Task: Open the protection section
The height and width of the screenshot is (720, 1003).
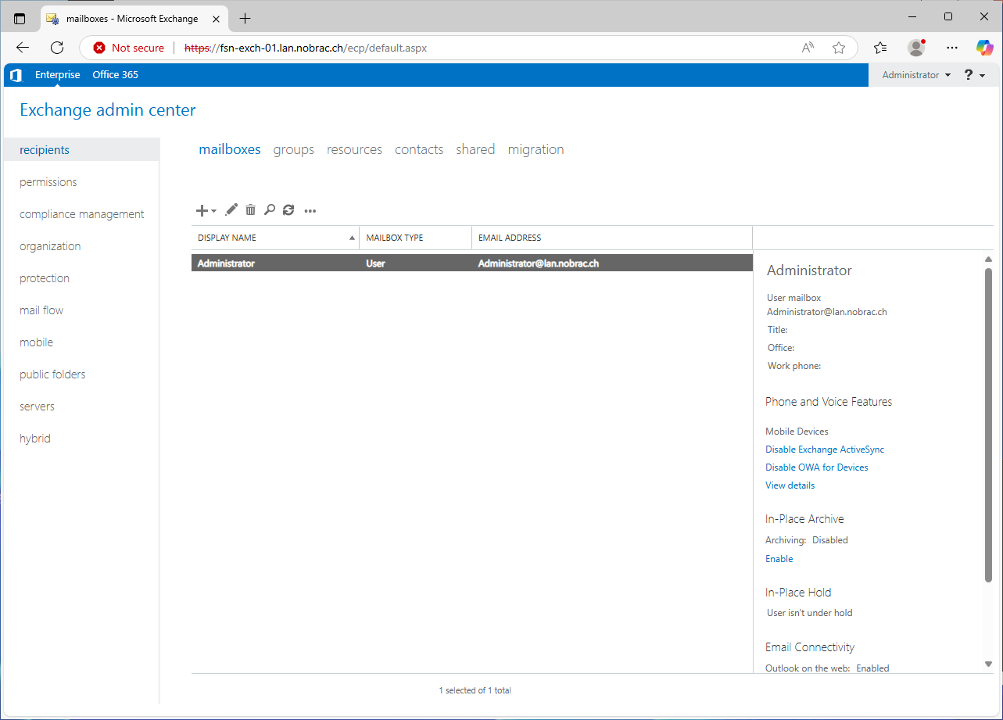Action: [45, 278]
